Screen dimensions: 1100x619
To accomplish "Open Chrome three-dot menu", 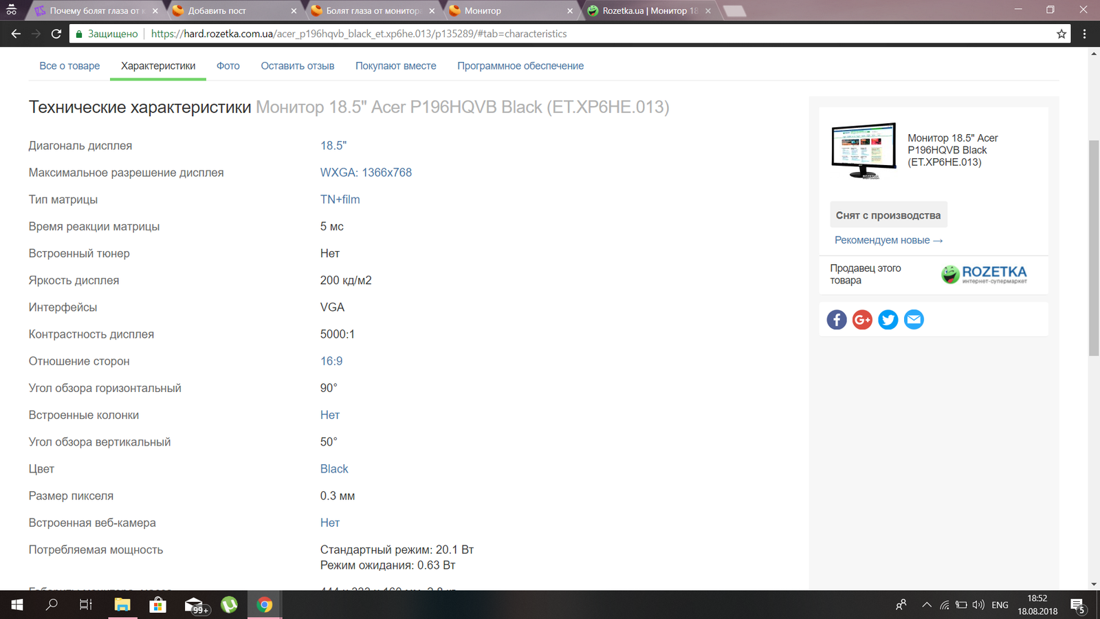I will tap(1084, 34).
